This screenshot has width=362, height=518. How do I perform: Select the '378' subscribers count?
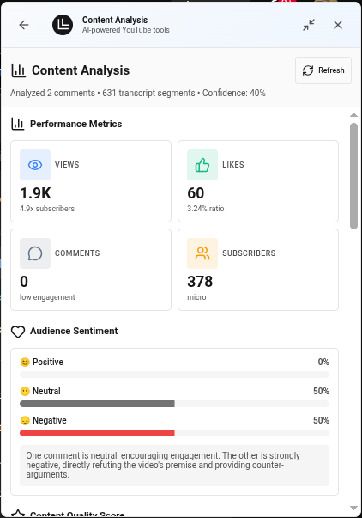click(200, 282)
